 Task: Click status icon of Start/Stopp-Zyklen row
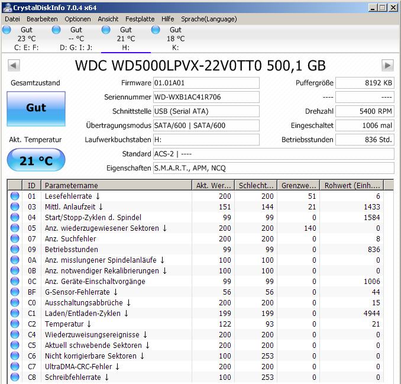point(15,217)
